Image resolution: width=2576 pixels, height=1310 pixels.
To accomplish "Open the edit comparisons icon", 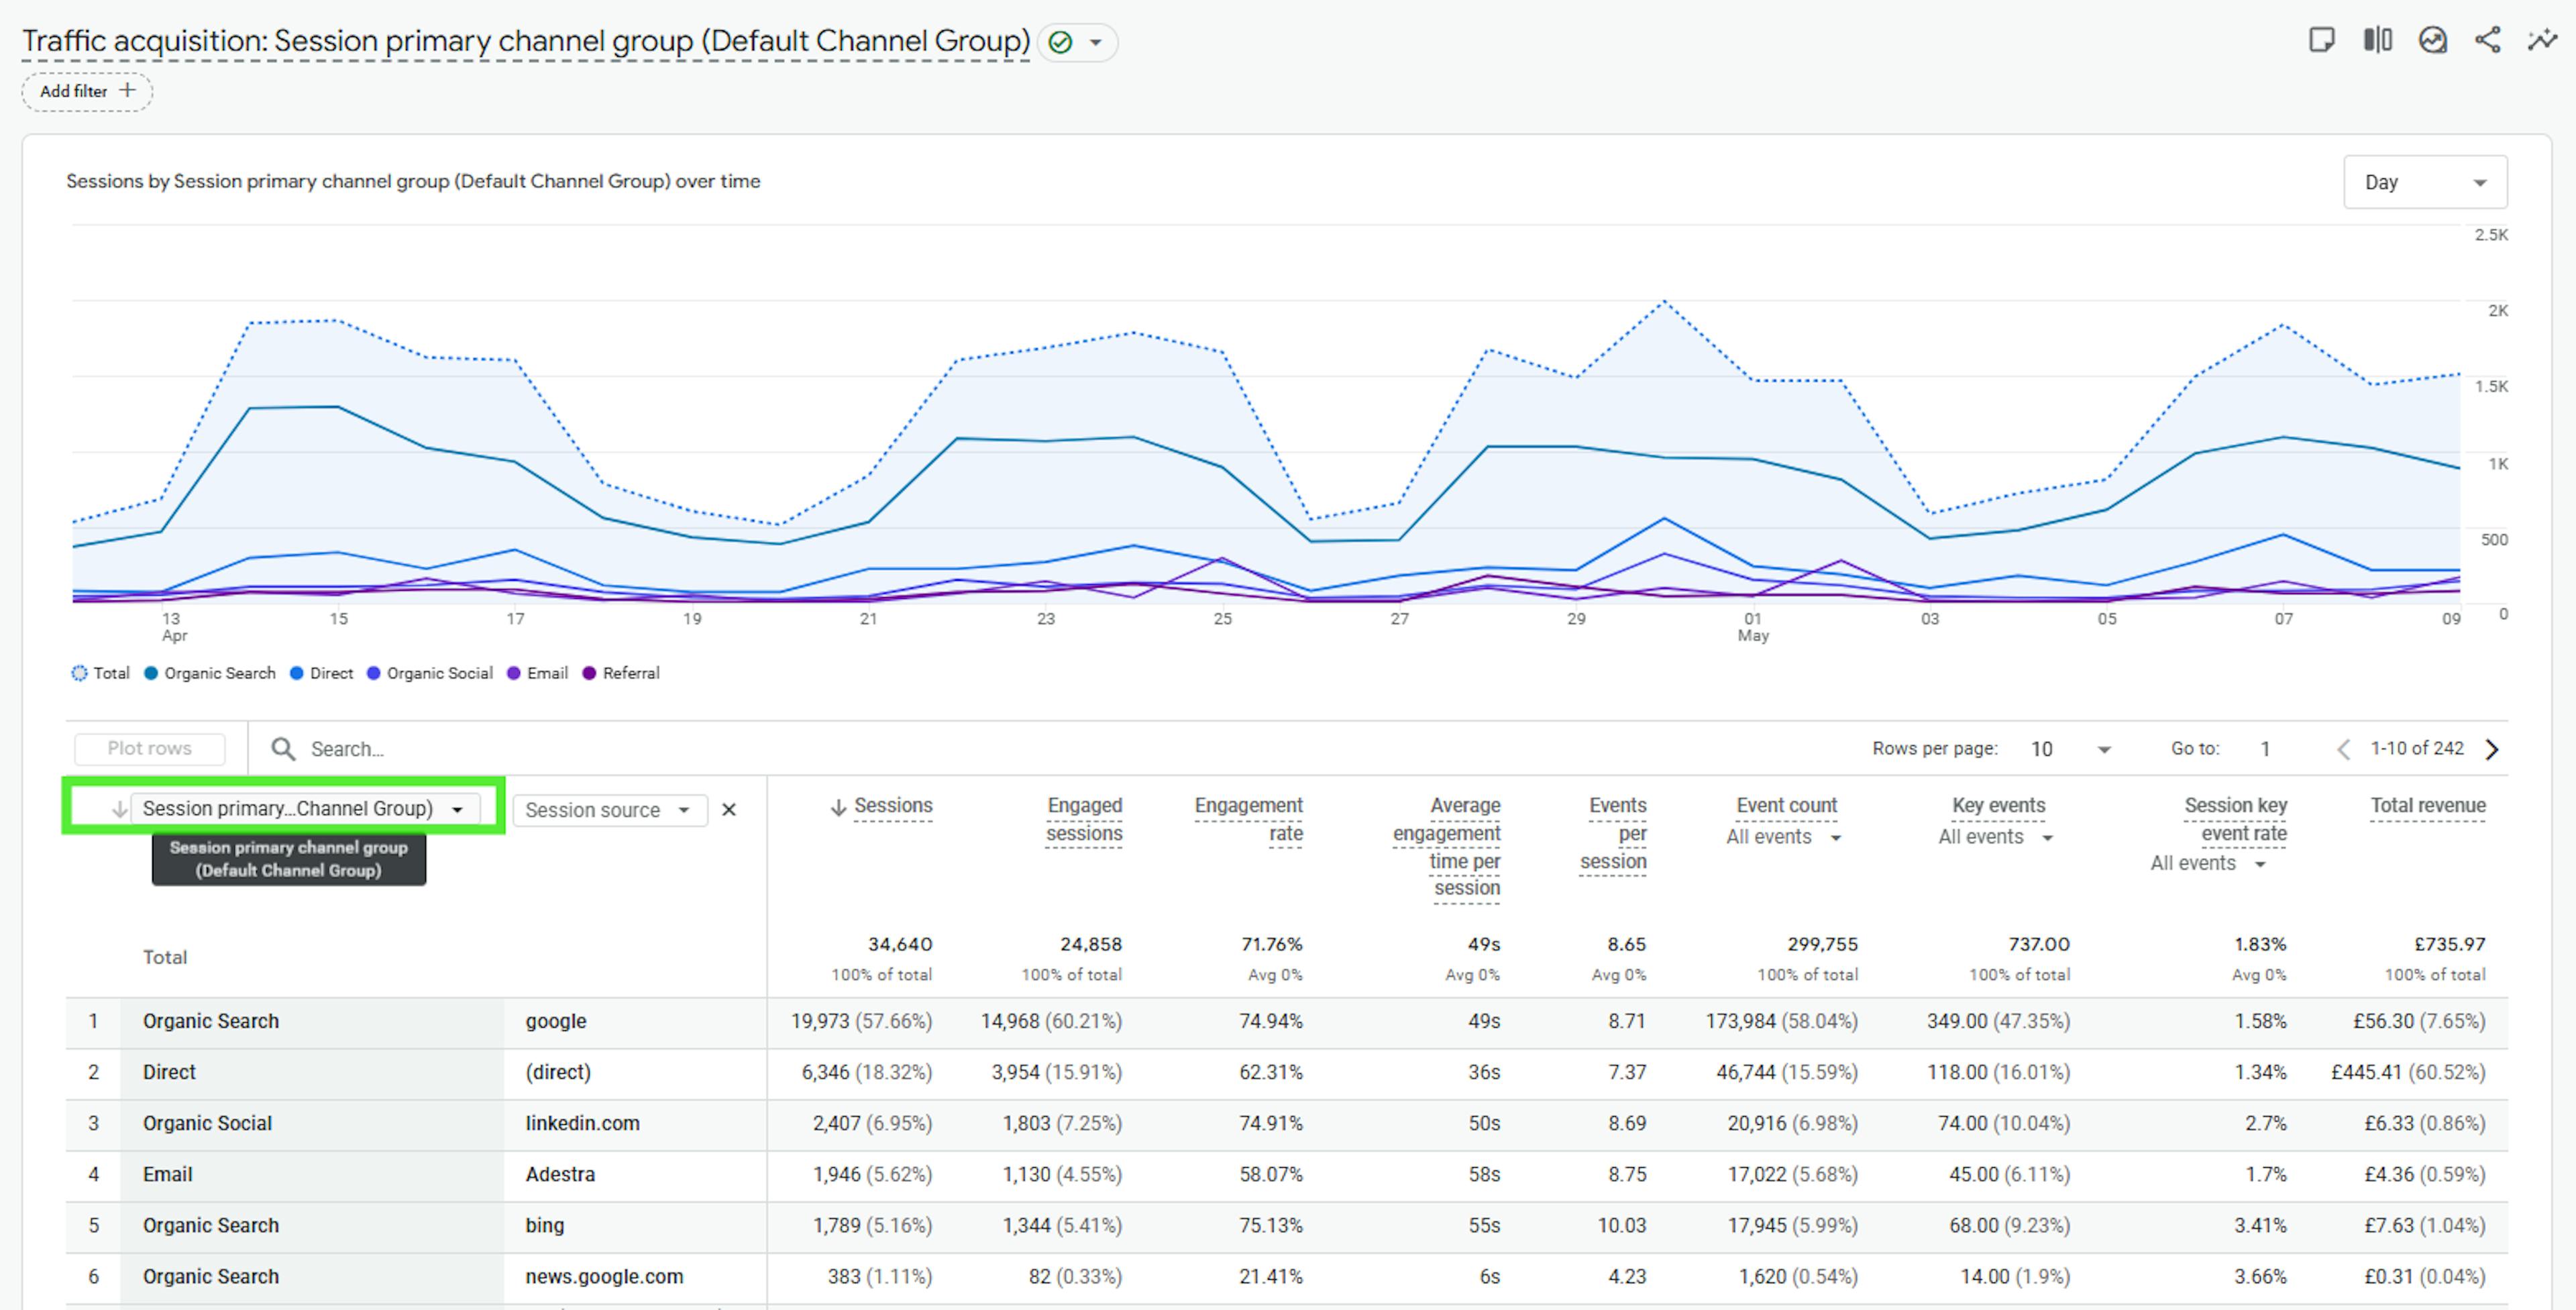I will pos(2377,40).
